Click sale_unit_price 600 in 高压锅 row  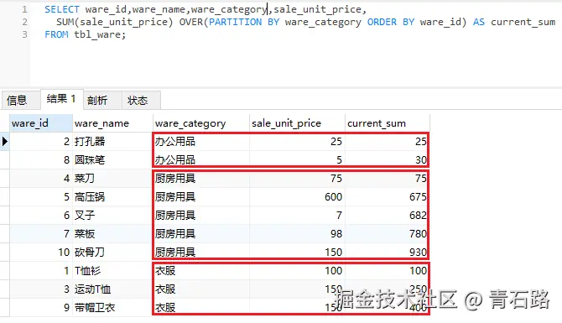point(333,197)
